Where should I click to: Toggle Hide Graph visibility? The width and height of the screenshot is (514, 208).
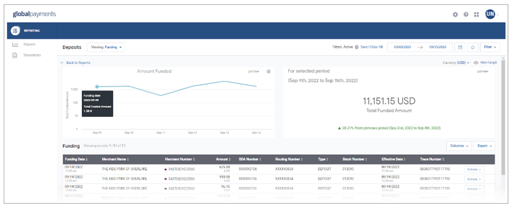pos(485,63)
